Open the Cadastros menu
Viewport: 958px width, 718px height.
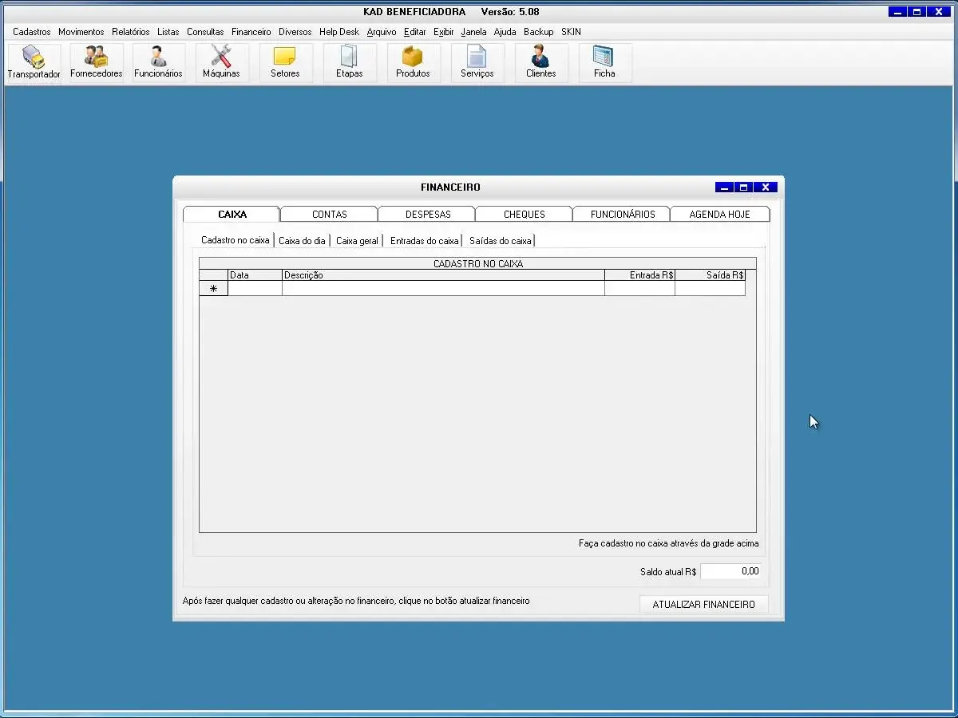[x=32, y=32]
